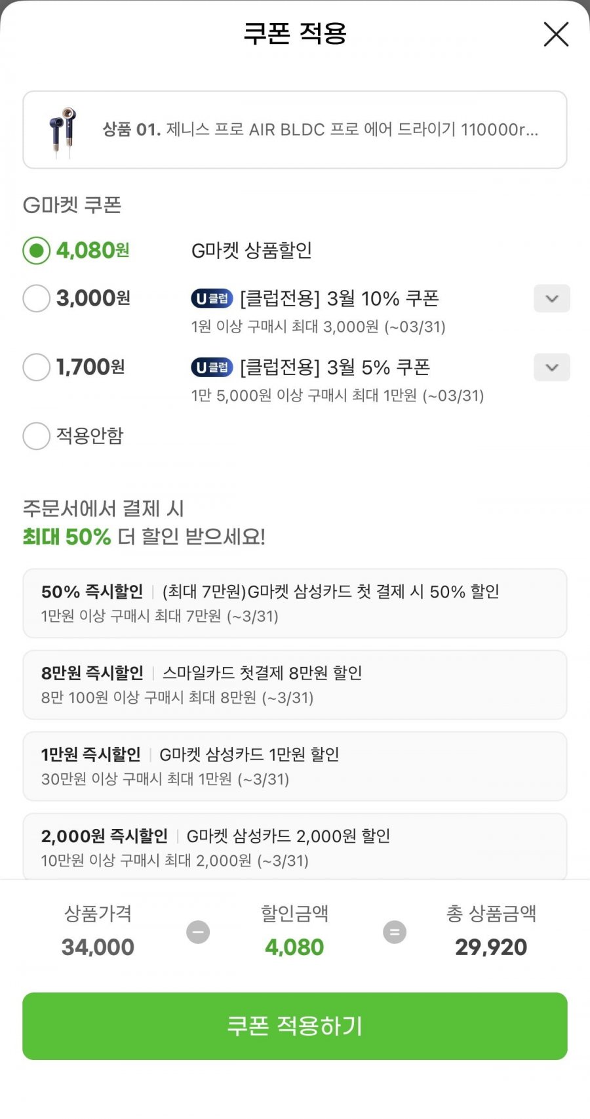Select the 3,000원 club coupon radio
This screenshot has width=590, height=1119.
click(x=37, y=298)
